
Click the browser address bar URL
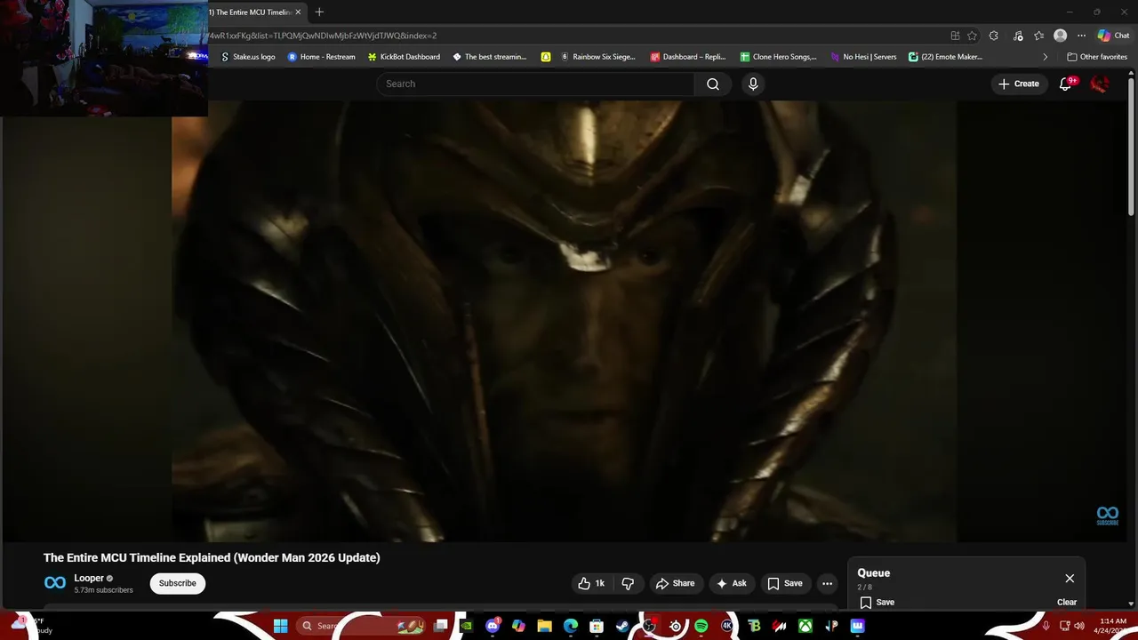coord(323,36)
